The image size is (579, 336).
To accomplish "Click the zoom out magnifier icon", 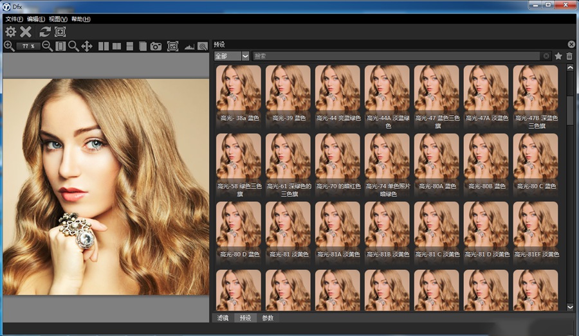I will click(x=48, y=46).
